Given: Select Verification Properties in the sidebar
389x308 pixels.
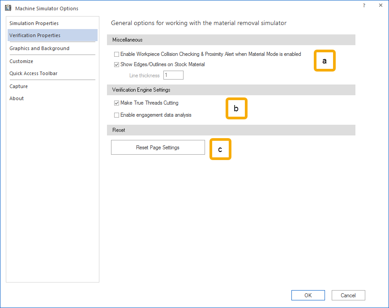Looking at the screenshot, I should pos(35,35).
